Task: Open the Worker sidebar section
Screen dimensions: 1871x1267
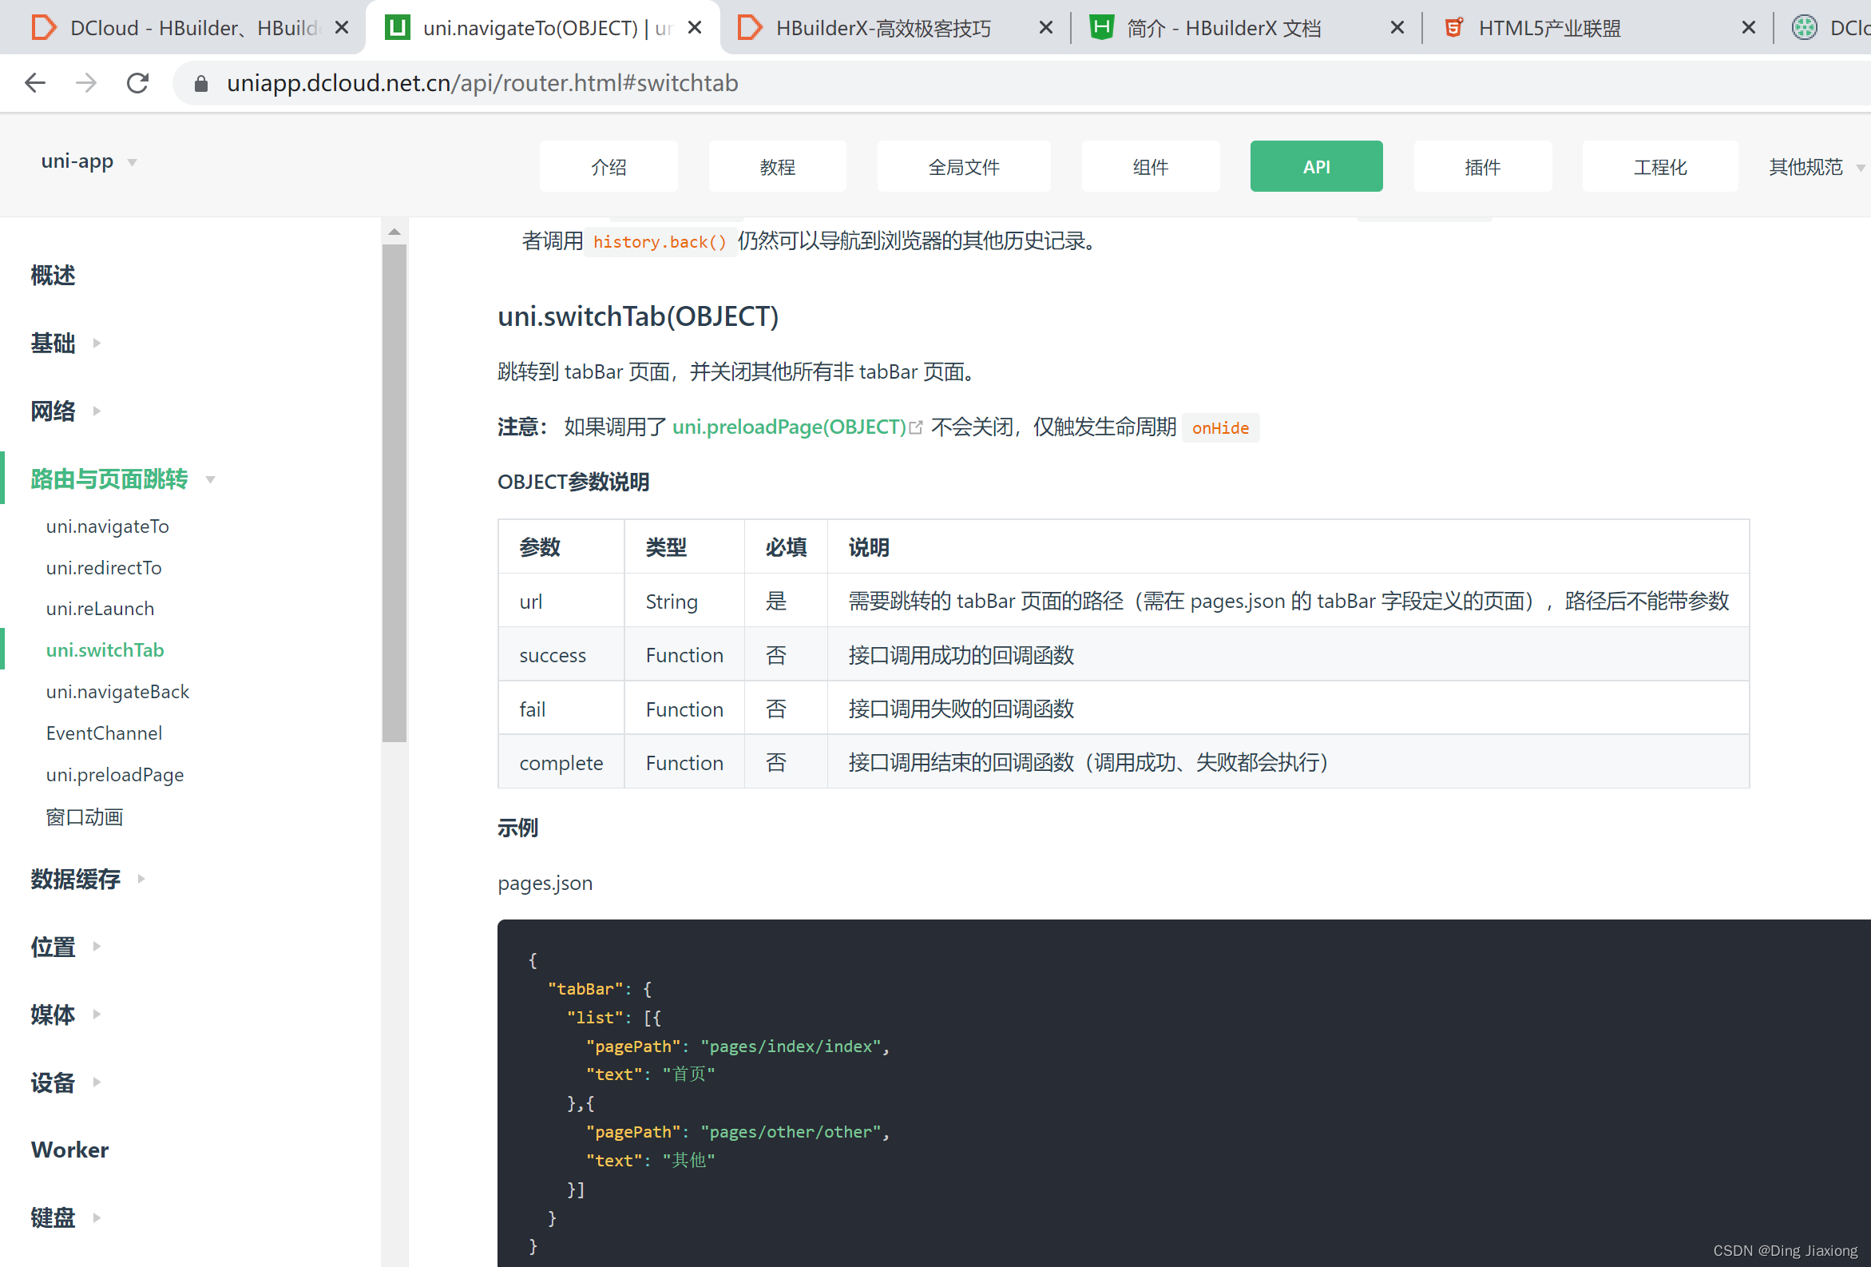Action: 69,1150
